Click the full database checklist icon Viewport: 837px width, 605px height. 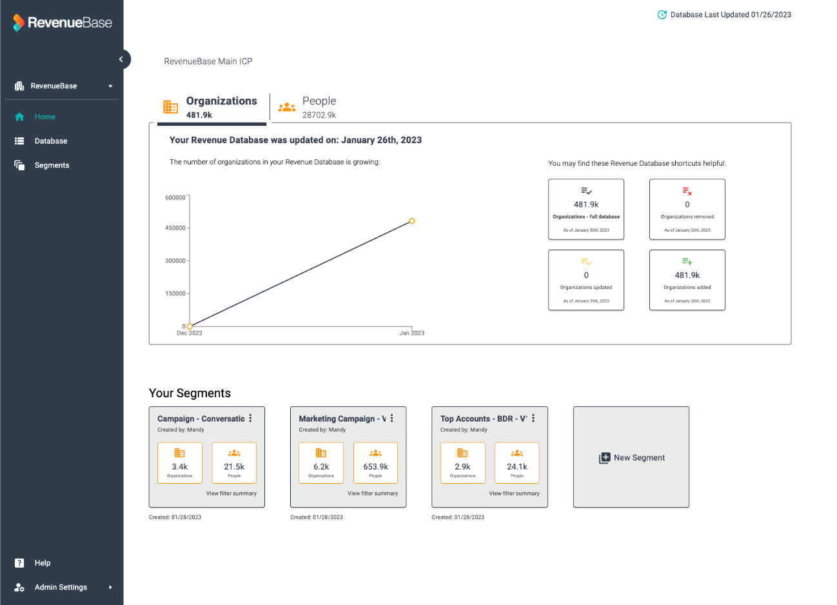point(586,192)
